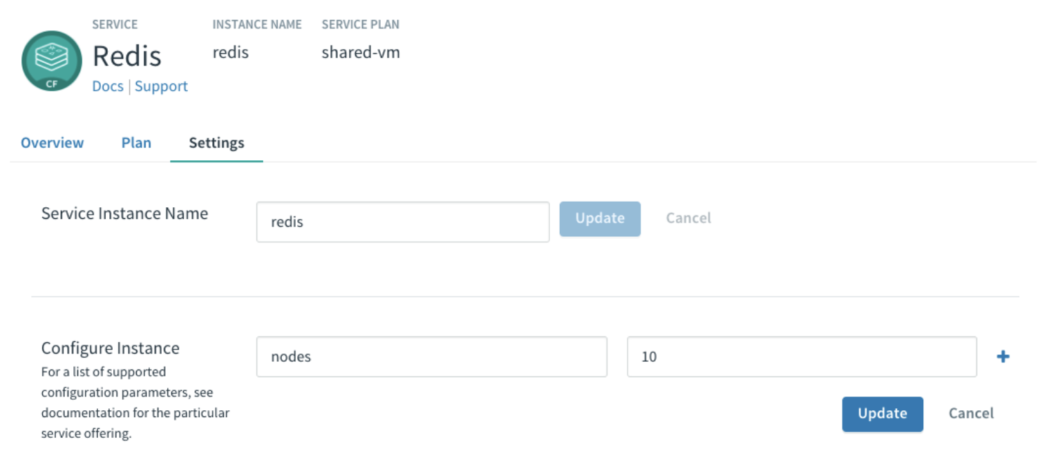Open the Docs link
The height and width of the screenshot is (471, 1049).
tap(107, 86)
